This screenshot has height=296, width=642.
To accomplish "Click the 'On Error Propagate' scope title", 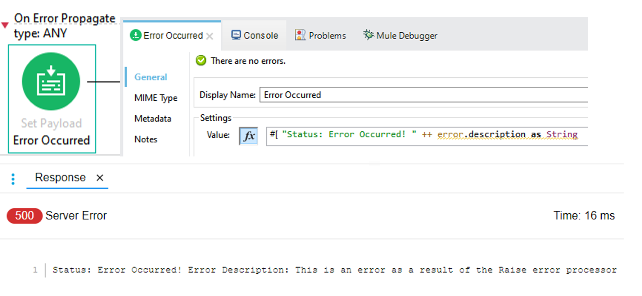I will (x=65, y=18).
